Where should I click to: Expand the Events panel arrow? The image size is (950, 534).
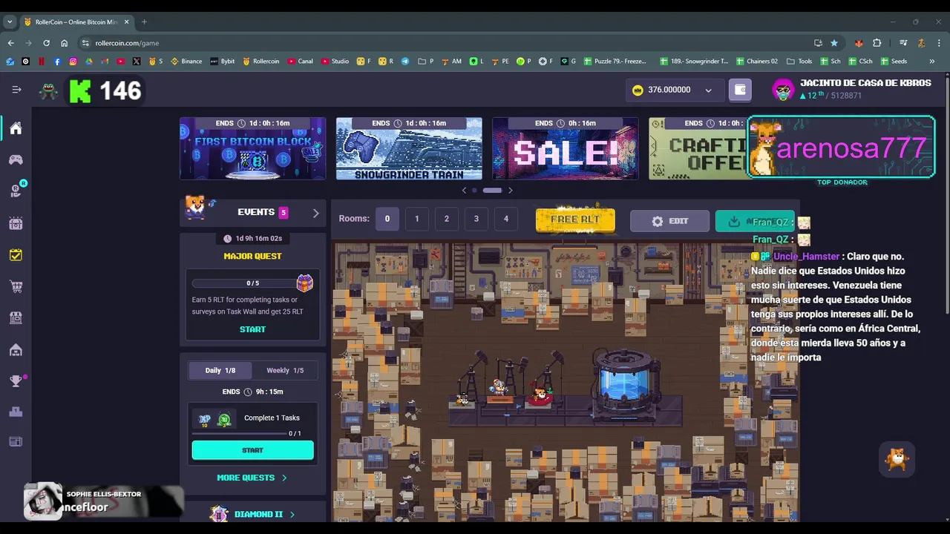(315, 213)
